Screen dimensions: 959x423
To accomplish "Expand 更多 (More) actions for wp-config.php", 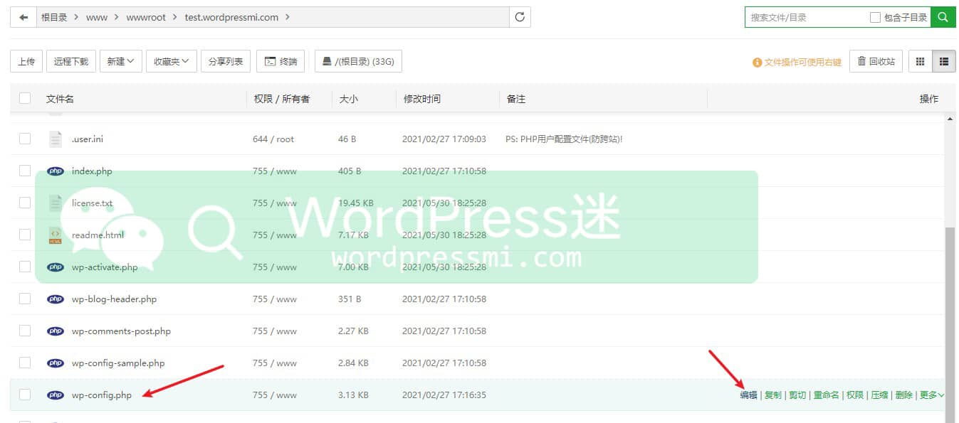I will tap(931, 395).
